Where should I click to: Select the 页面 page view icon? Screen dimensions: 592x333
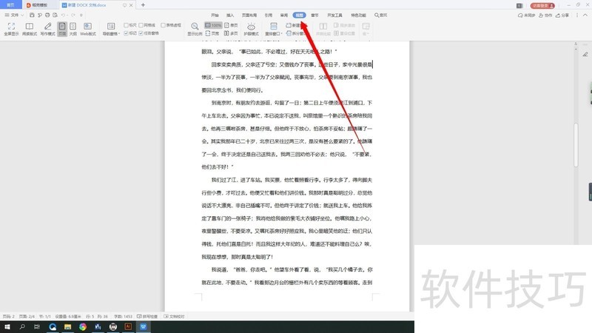pos(62,29)
